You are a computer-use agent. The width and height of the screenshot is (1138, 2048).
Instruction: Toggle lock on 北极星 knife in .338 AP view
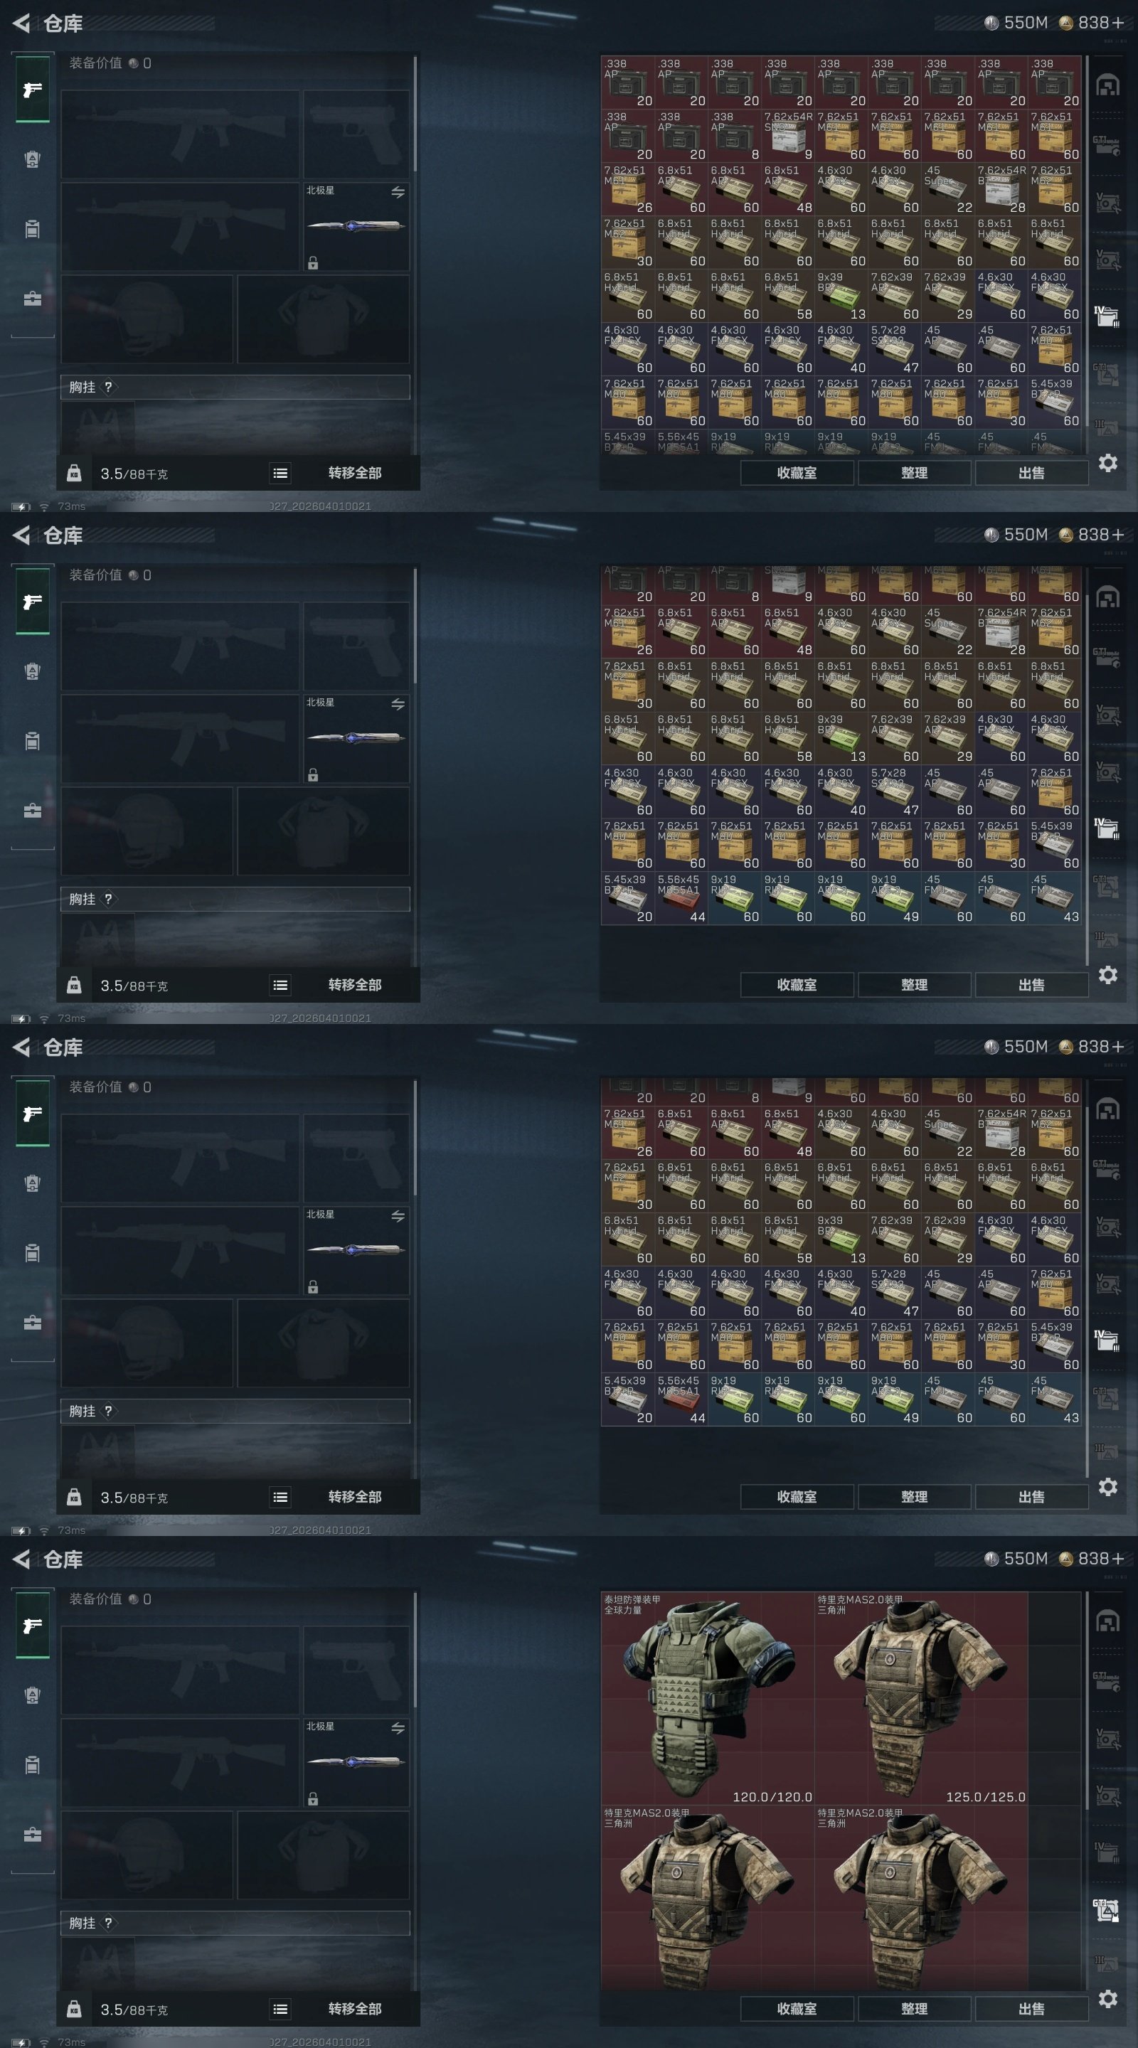tap(314, 263)
